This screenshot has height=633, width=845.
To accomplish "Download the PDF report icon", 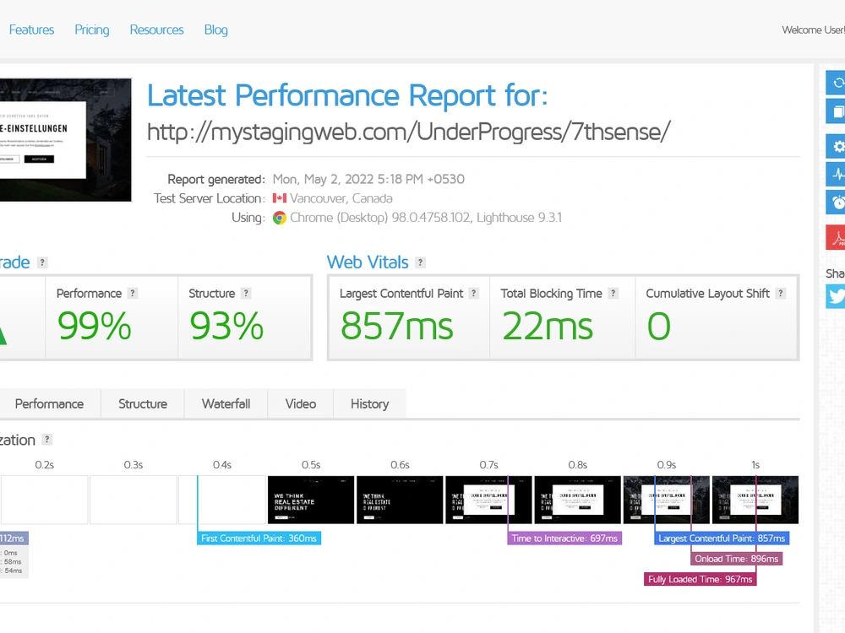I will click(x=836, y=237).
